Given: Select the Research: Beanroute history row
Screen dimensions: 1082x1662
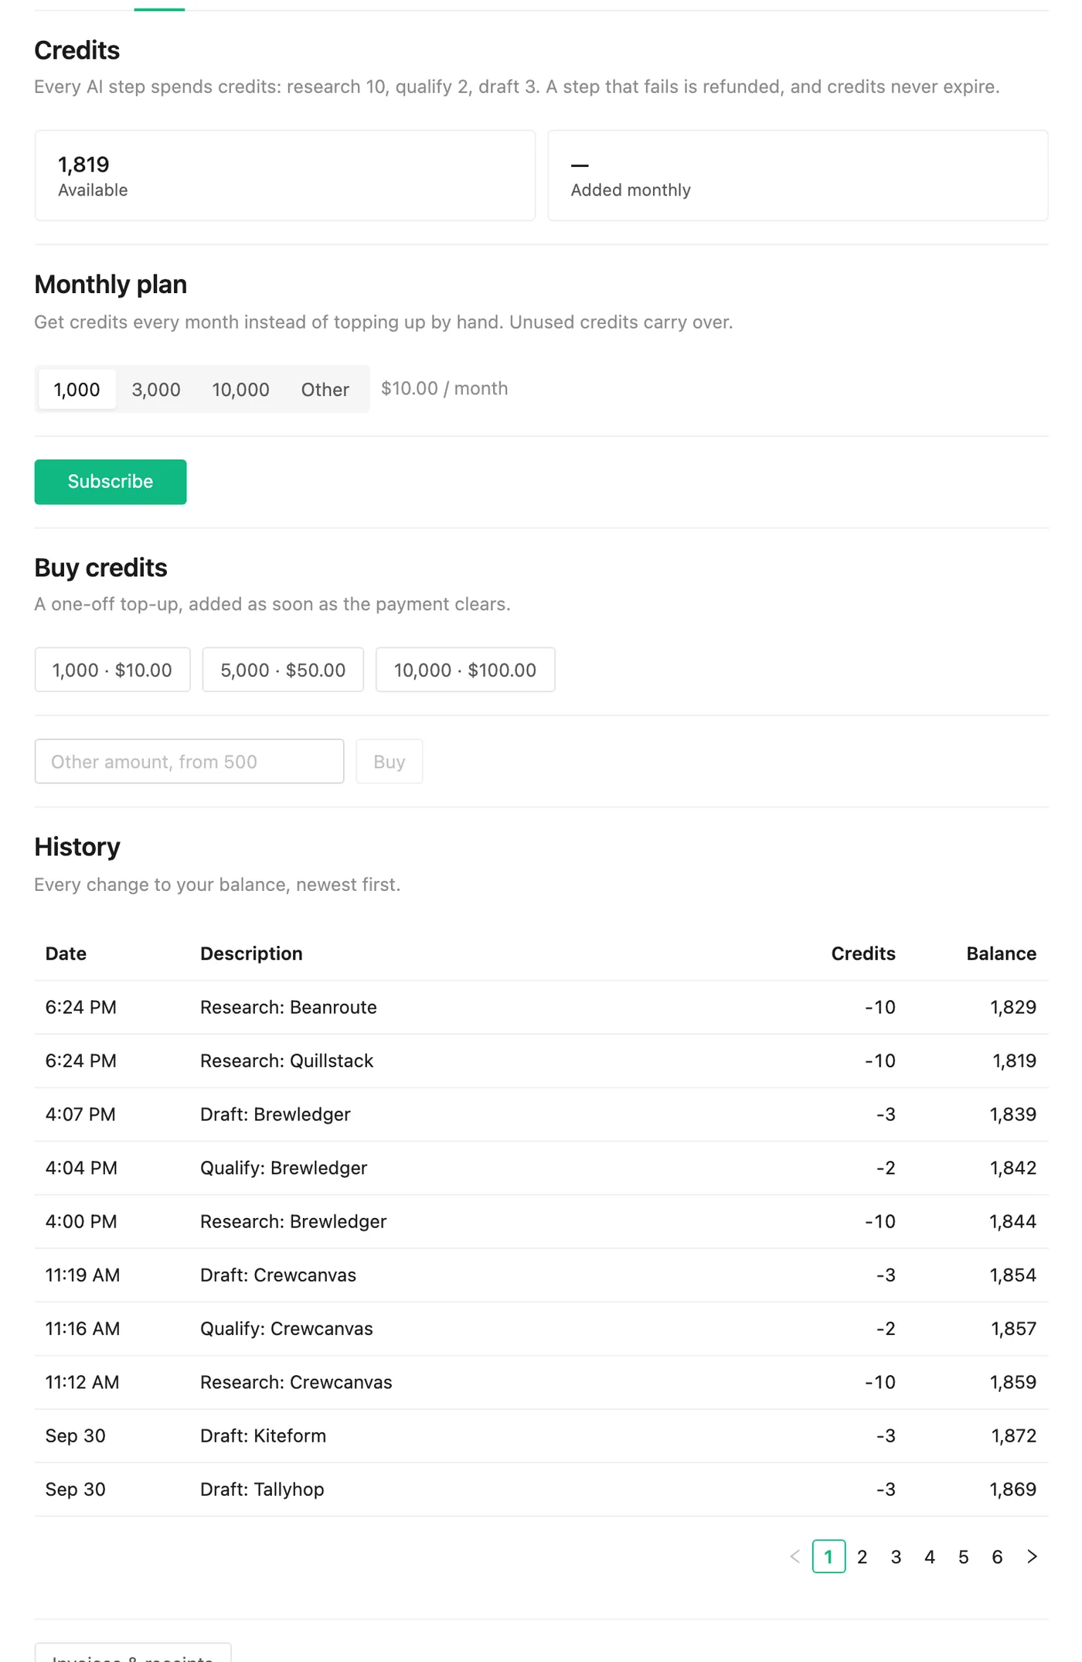Looking at the screenshot, I should [541, 1007].
